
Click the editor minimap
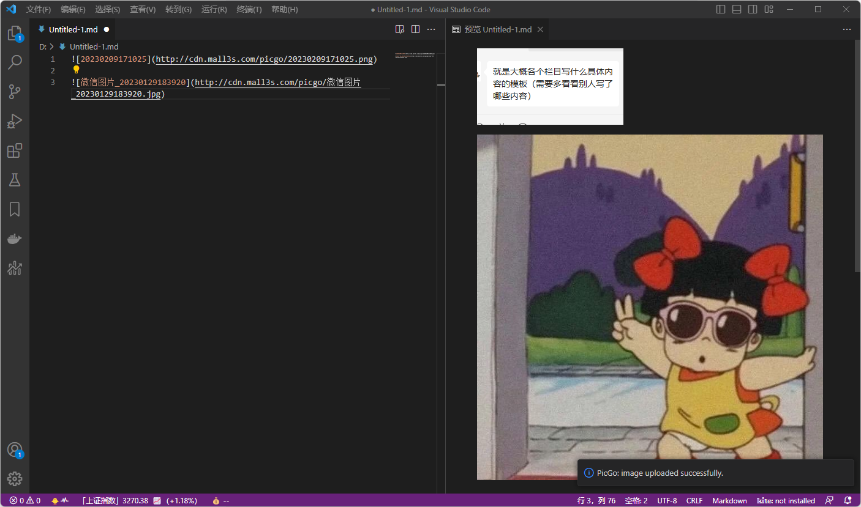point(416,57)
